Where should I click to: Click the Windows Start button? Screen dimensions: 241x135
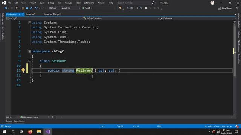tap(4, 132)
